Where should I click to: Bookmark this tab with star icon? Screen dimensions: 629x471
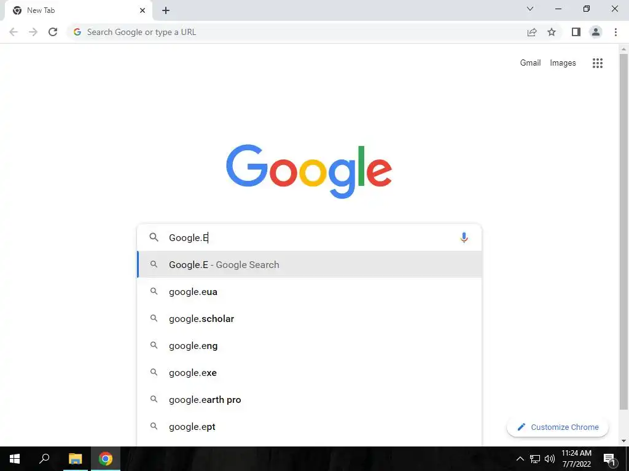click(x=552, y=32)
